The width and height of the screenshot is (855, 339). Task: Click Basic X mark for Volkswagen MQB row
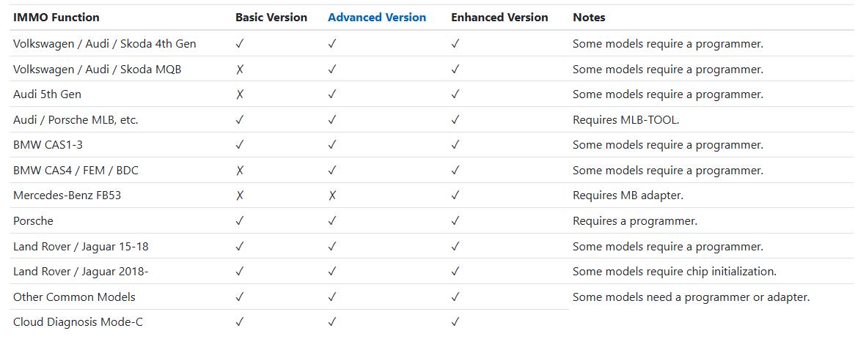(x=240, y=70)
